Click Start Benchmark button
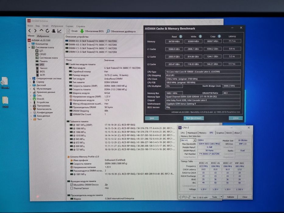The image size is (284, 213). tap(194, 118)
